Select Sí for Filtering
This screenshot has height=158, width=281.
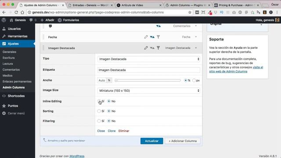tap(99, 121)
